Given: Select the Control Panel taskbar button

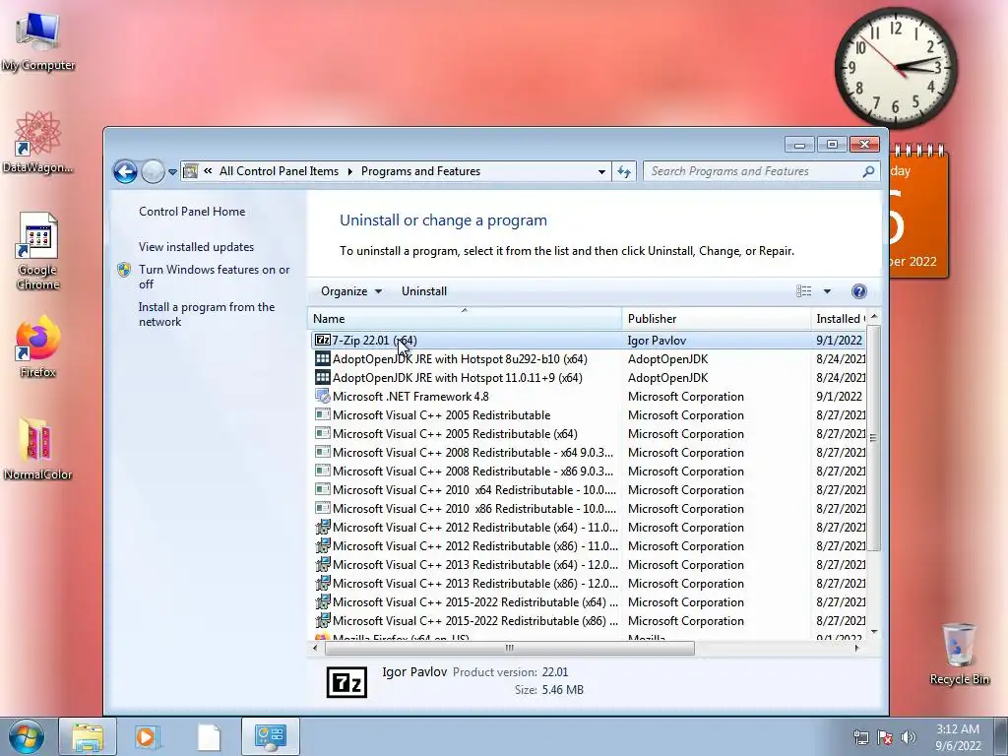Looking at the screenshot, I should pos(270,736).
